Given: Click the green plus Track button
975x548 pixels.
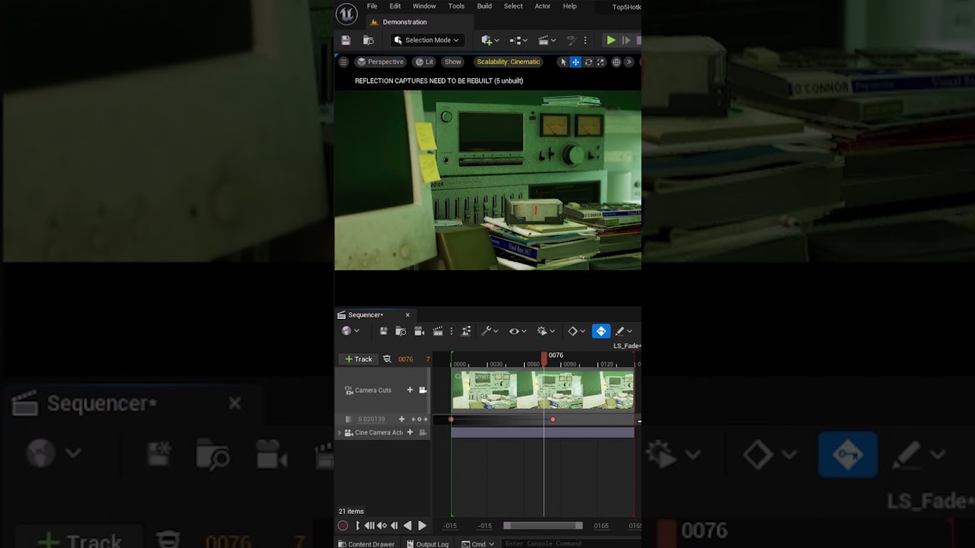Looking at the screenshot, I should (358, 359).
